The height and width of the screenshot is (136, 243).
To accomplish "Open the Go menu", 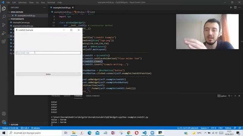I will [37, 3].
